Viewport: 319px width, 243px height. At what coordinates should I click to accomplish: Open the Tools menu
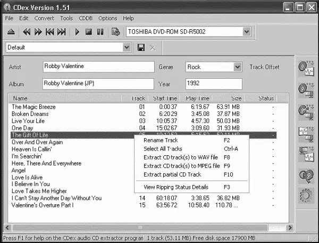click(x=66, y=18)
